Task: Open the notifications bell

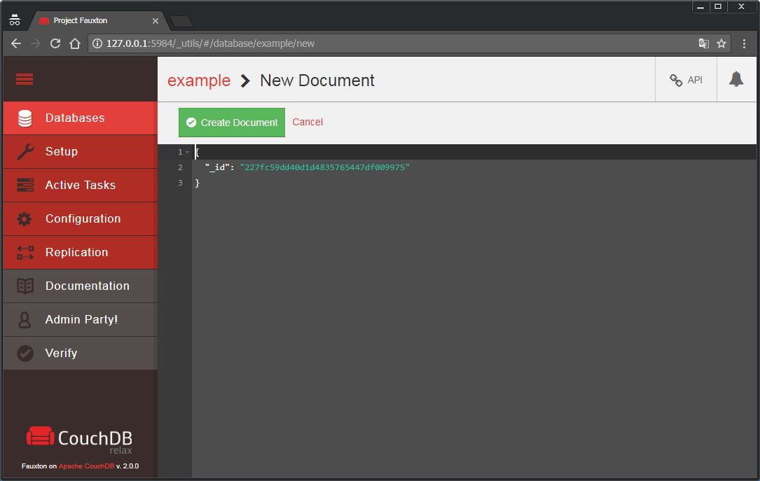Action: click(736, 80)
